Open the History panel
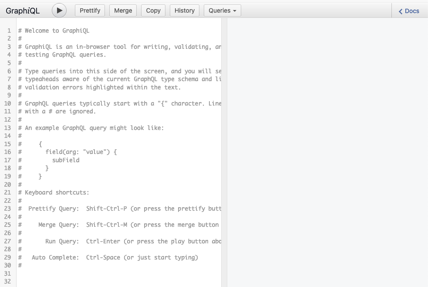The image size is (428, 287). pos(184,10)
